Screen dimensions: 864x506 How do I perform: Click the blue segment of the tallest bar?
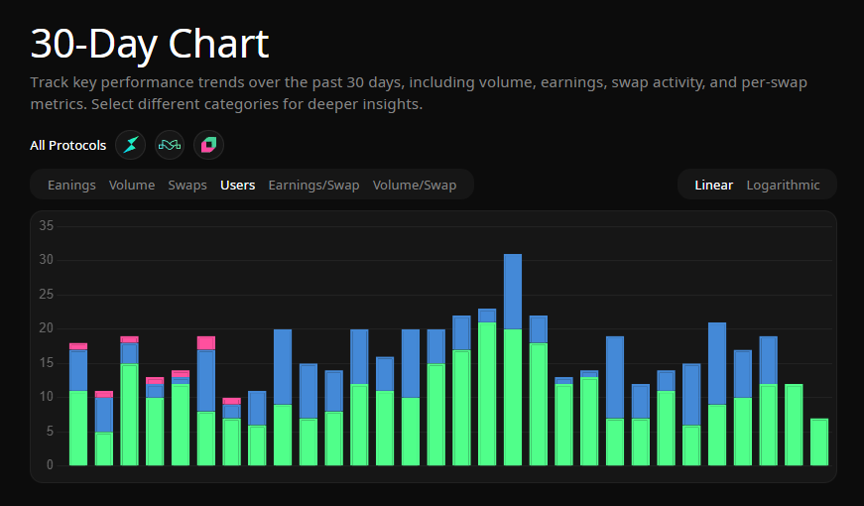(x=513, y=292)
